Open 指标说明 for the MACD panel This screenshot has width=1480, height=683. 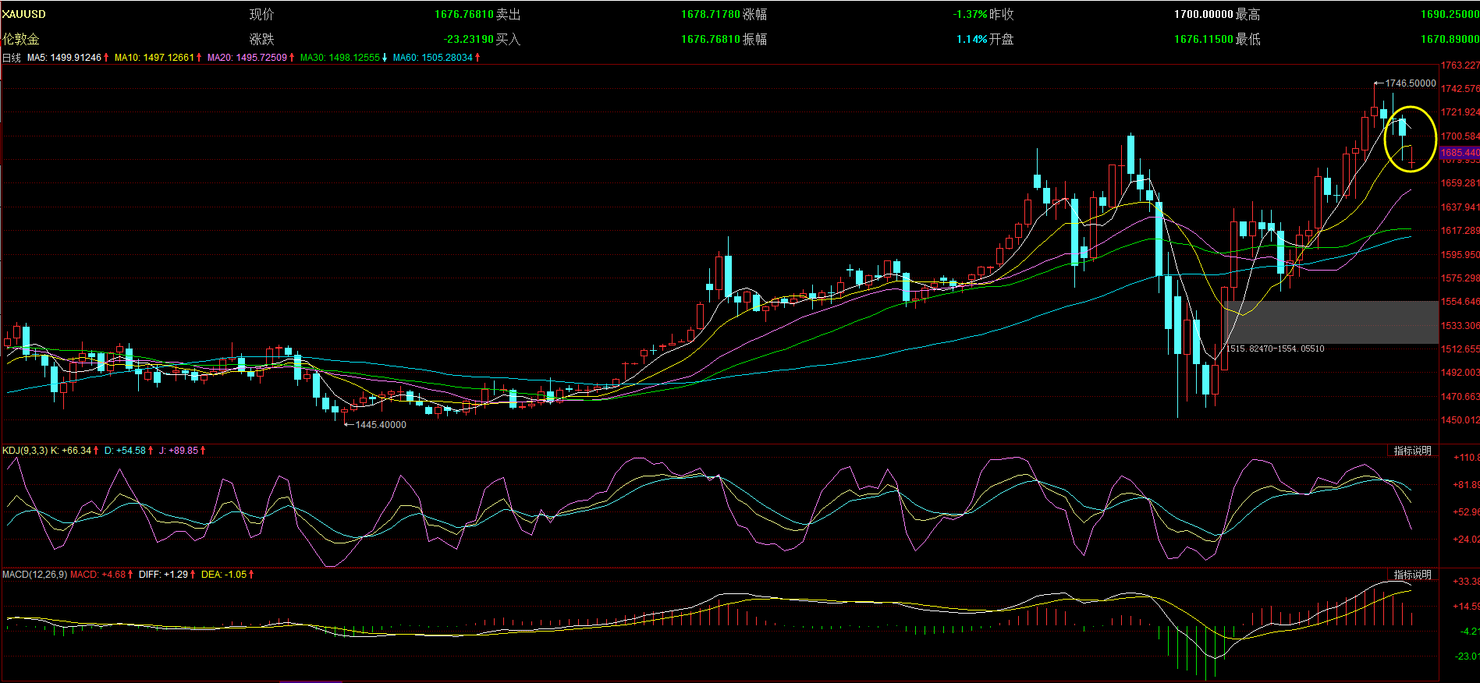[1412, 575]
